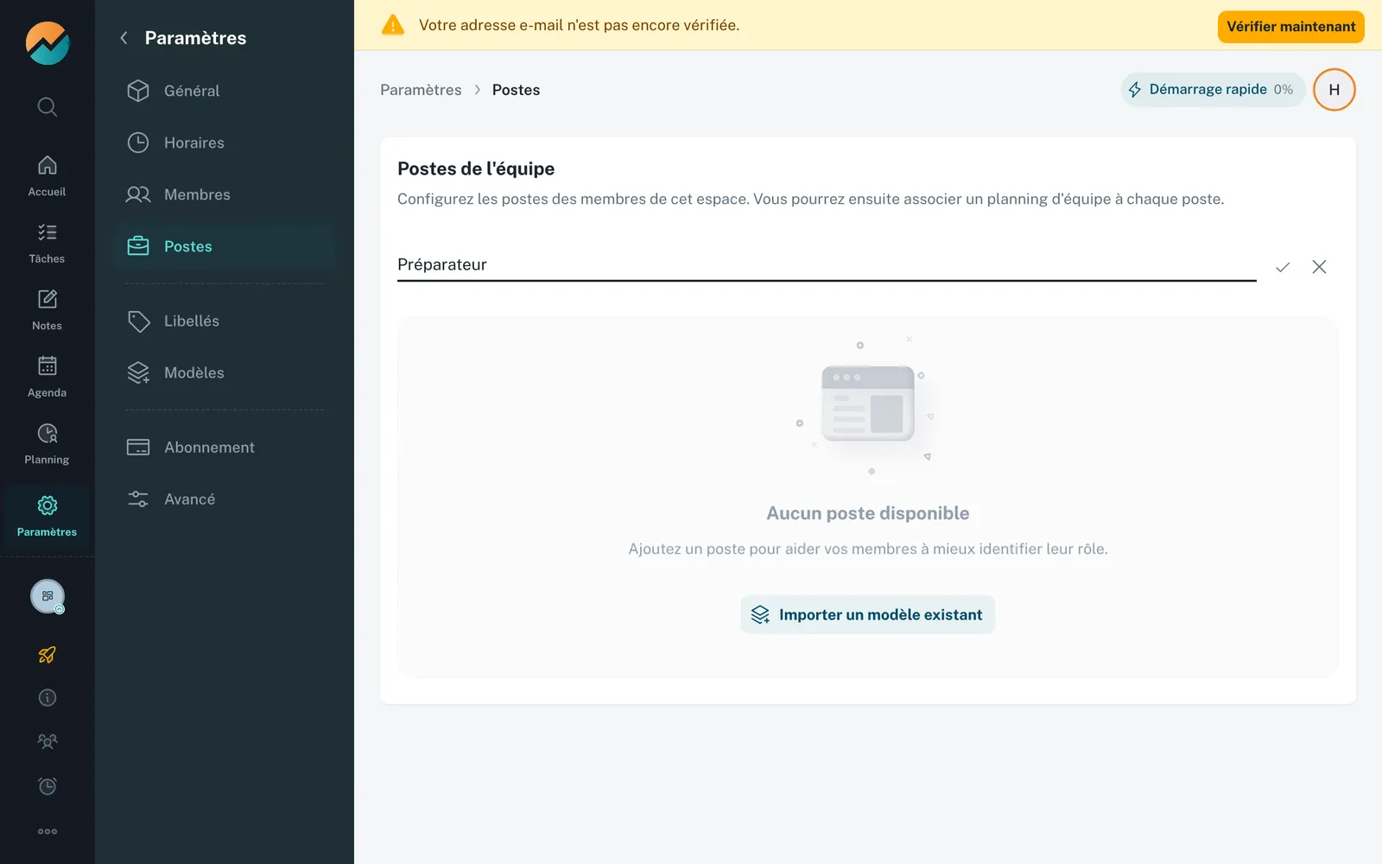Click Importer un modèle existant

[x=867, y=614]
